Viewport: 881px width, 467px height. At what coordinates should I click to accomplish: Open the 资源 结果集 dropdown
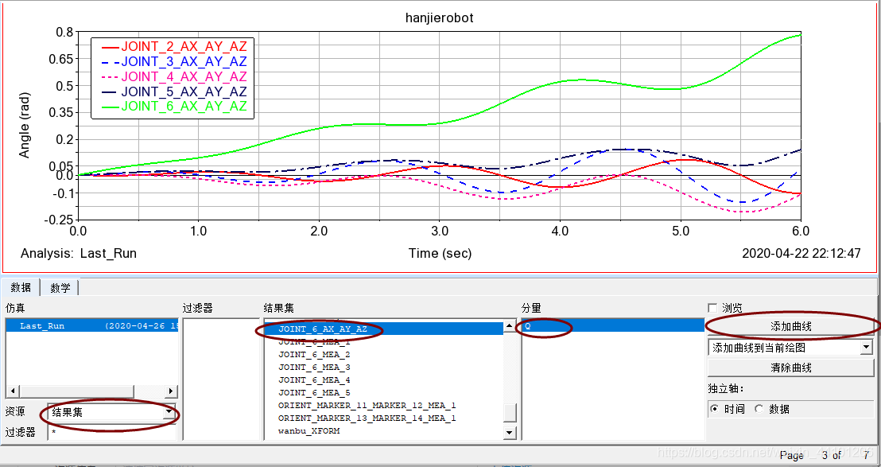pyautogui.click(x=169, y=412)
